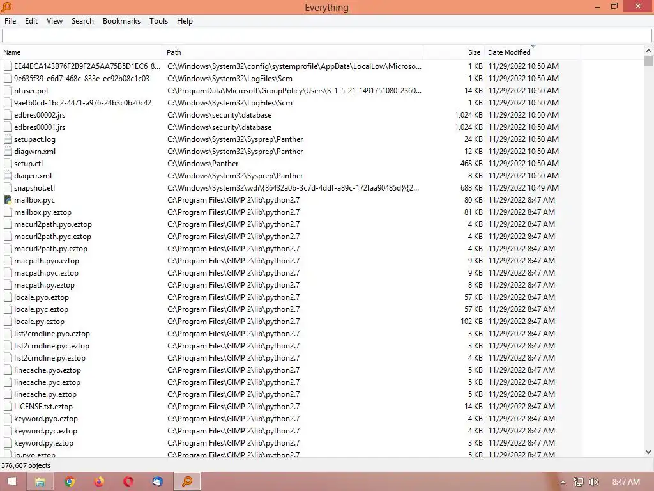Viewport: 654px width, 491px height.
Task: Sort by the Size column header
Action: 454,52
